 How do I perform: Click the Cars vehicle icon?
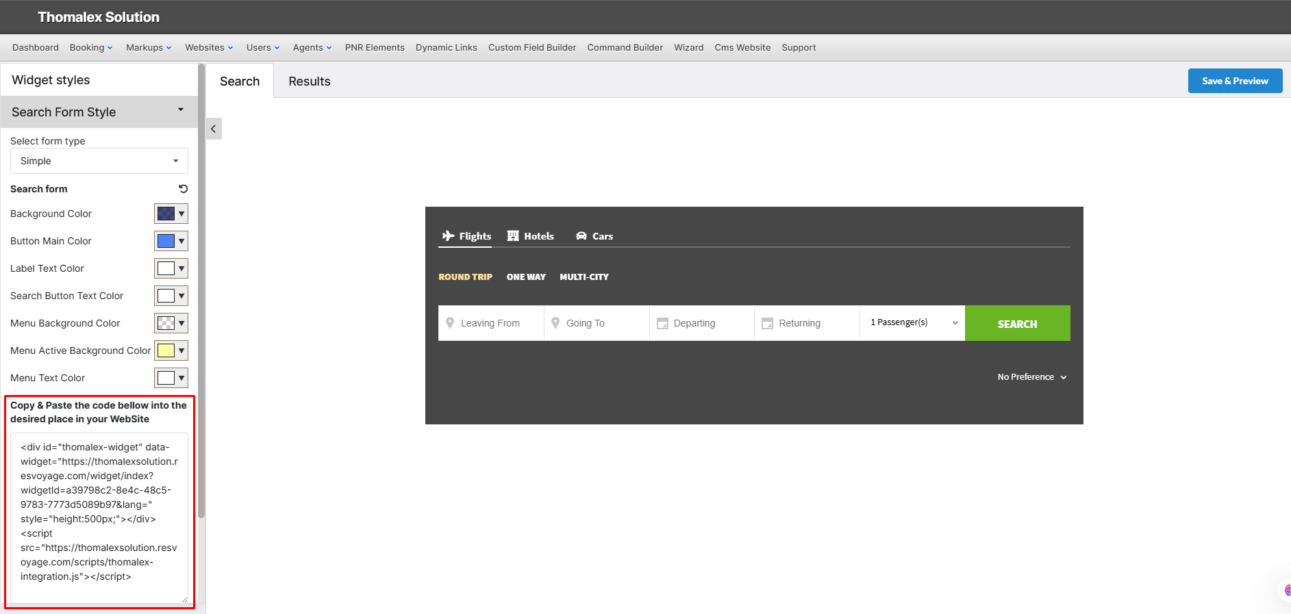coord(581,235)
